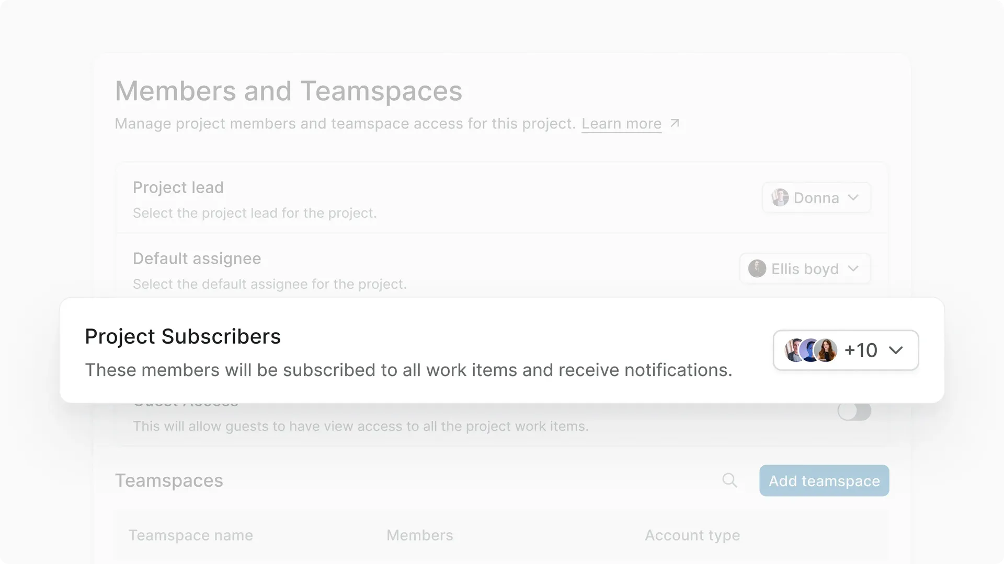Screen dimensions: 1004x564
Task: Click the Members and Teamspaces heading
Action: pyautogui.click(x=289, y=91)
